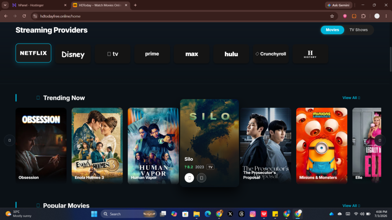Open Sticky Notes from taskbar
The height and width of the screenshot is (220, 392).
tap(275, 214)
